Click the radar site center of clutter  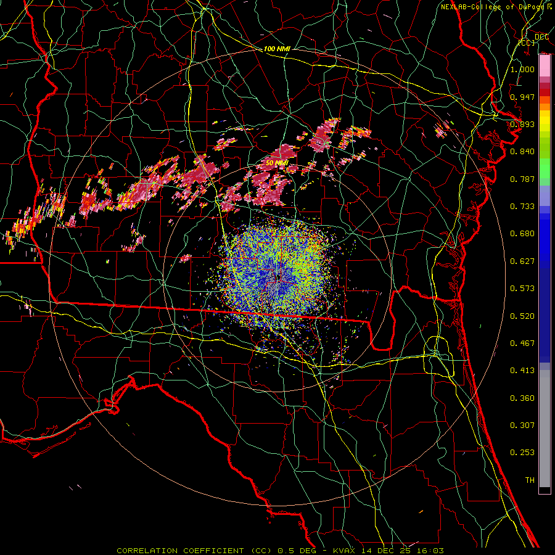[279, 278]
